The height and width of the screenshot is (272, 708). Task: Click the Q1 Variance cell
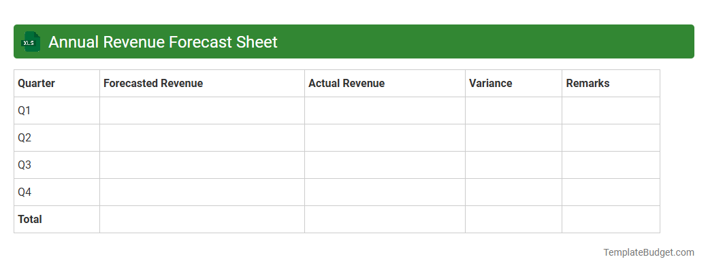(x=514, y=111)
